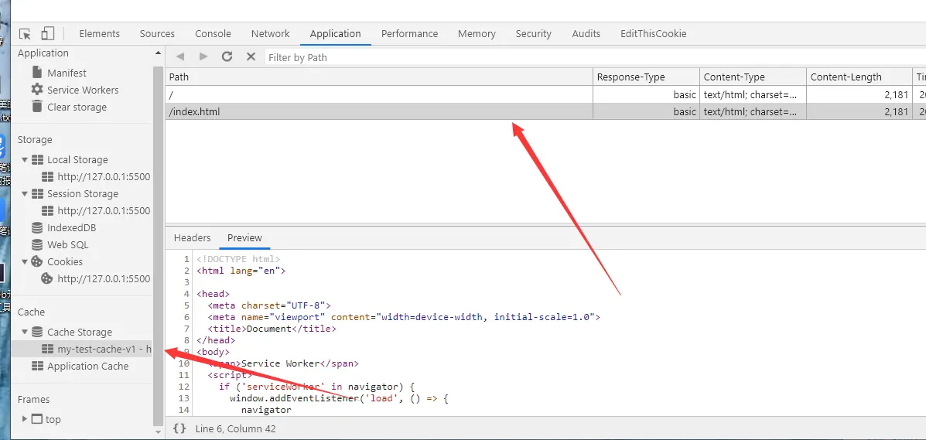Open the Sources tab
The width and height of the screenshot is (926, 440).
(x=157, y=34)
